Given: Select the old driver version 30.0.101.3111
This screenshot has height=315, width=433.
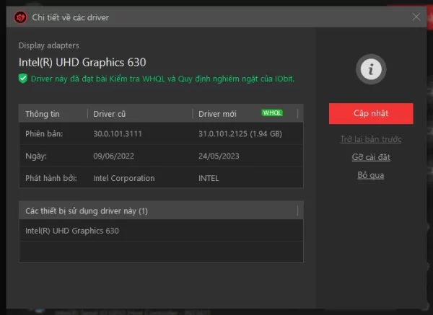Looking at the screenshot, I should (x=118, y=134).
